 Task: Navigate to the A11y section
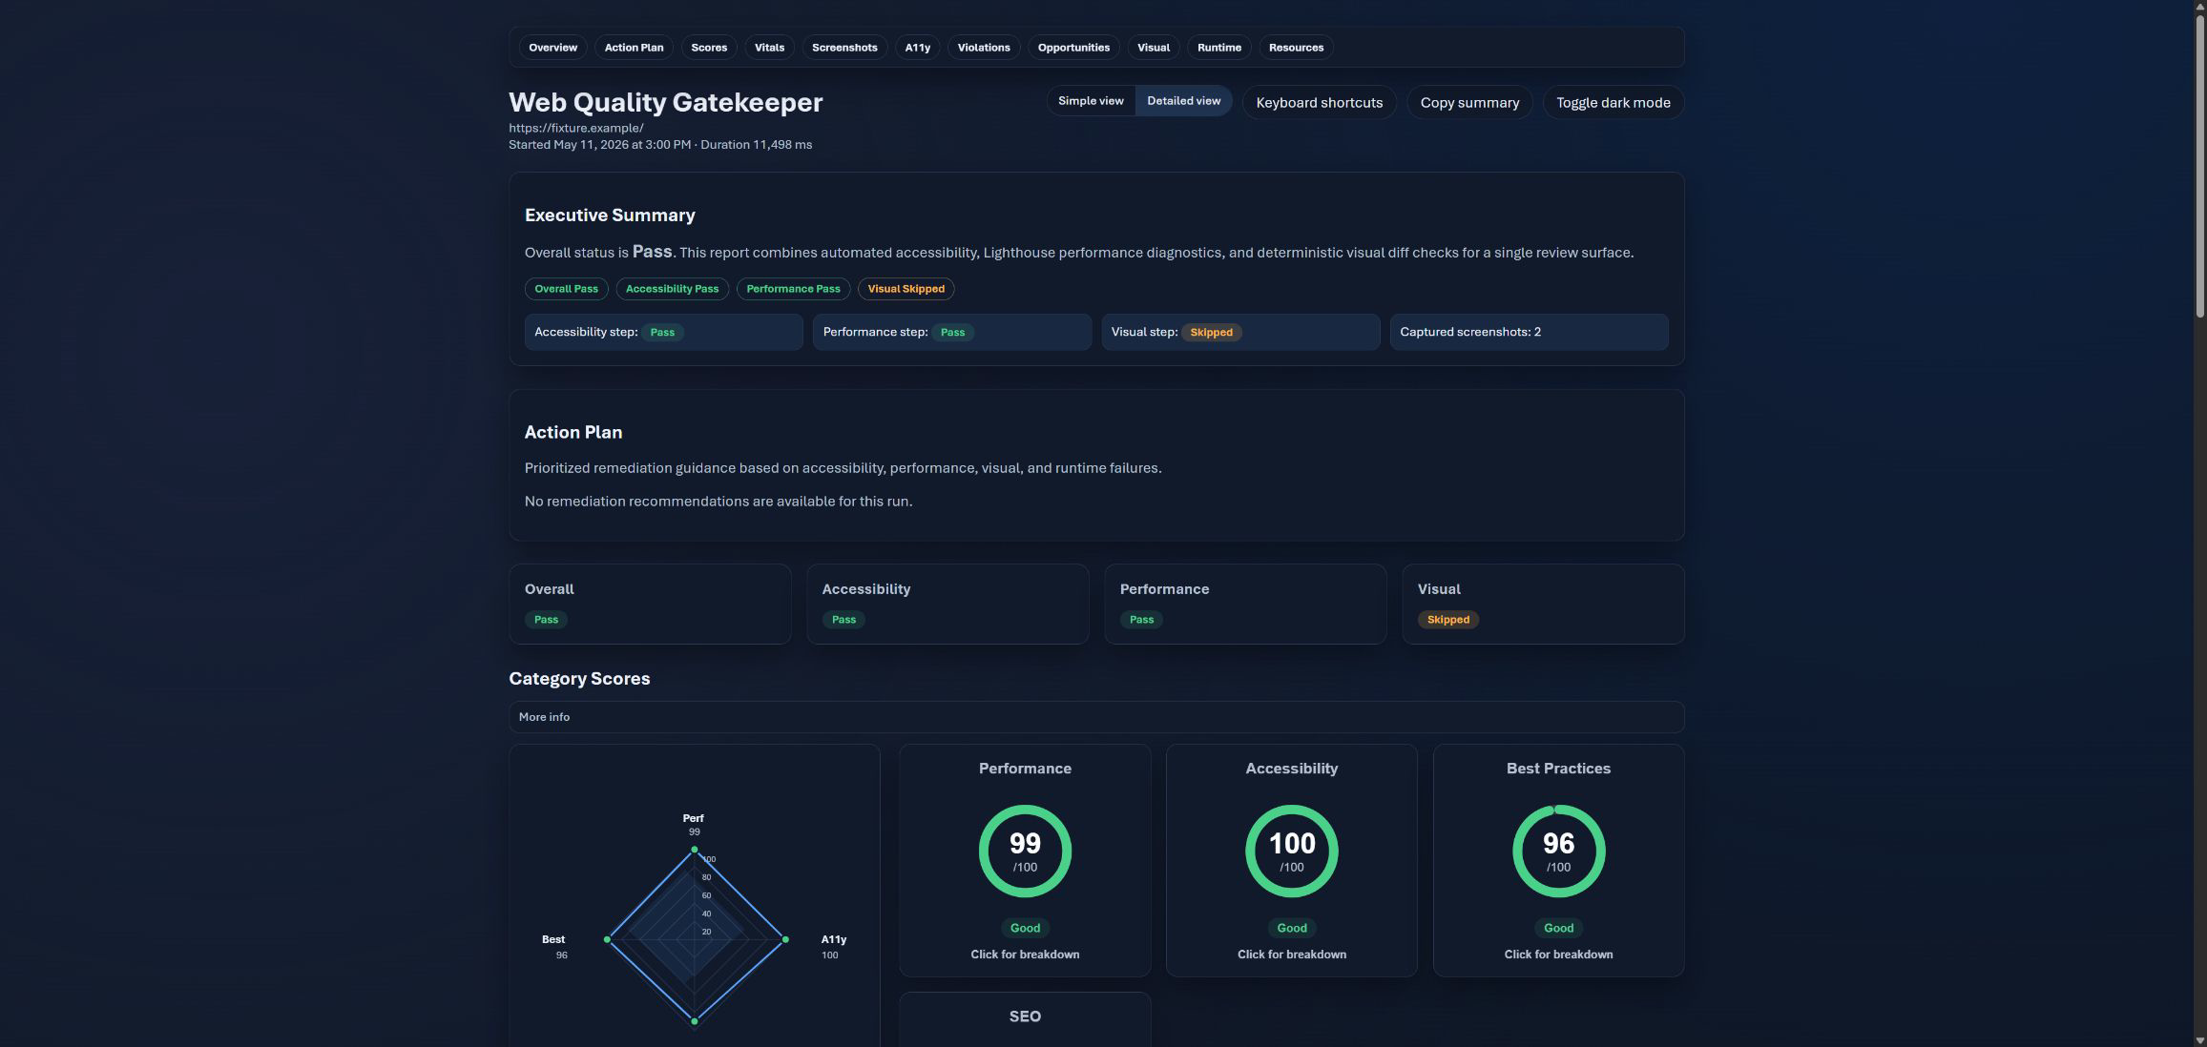pos(917,48)
